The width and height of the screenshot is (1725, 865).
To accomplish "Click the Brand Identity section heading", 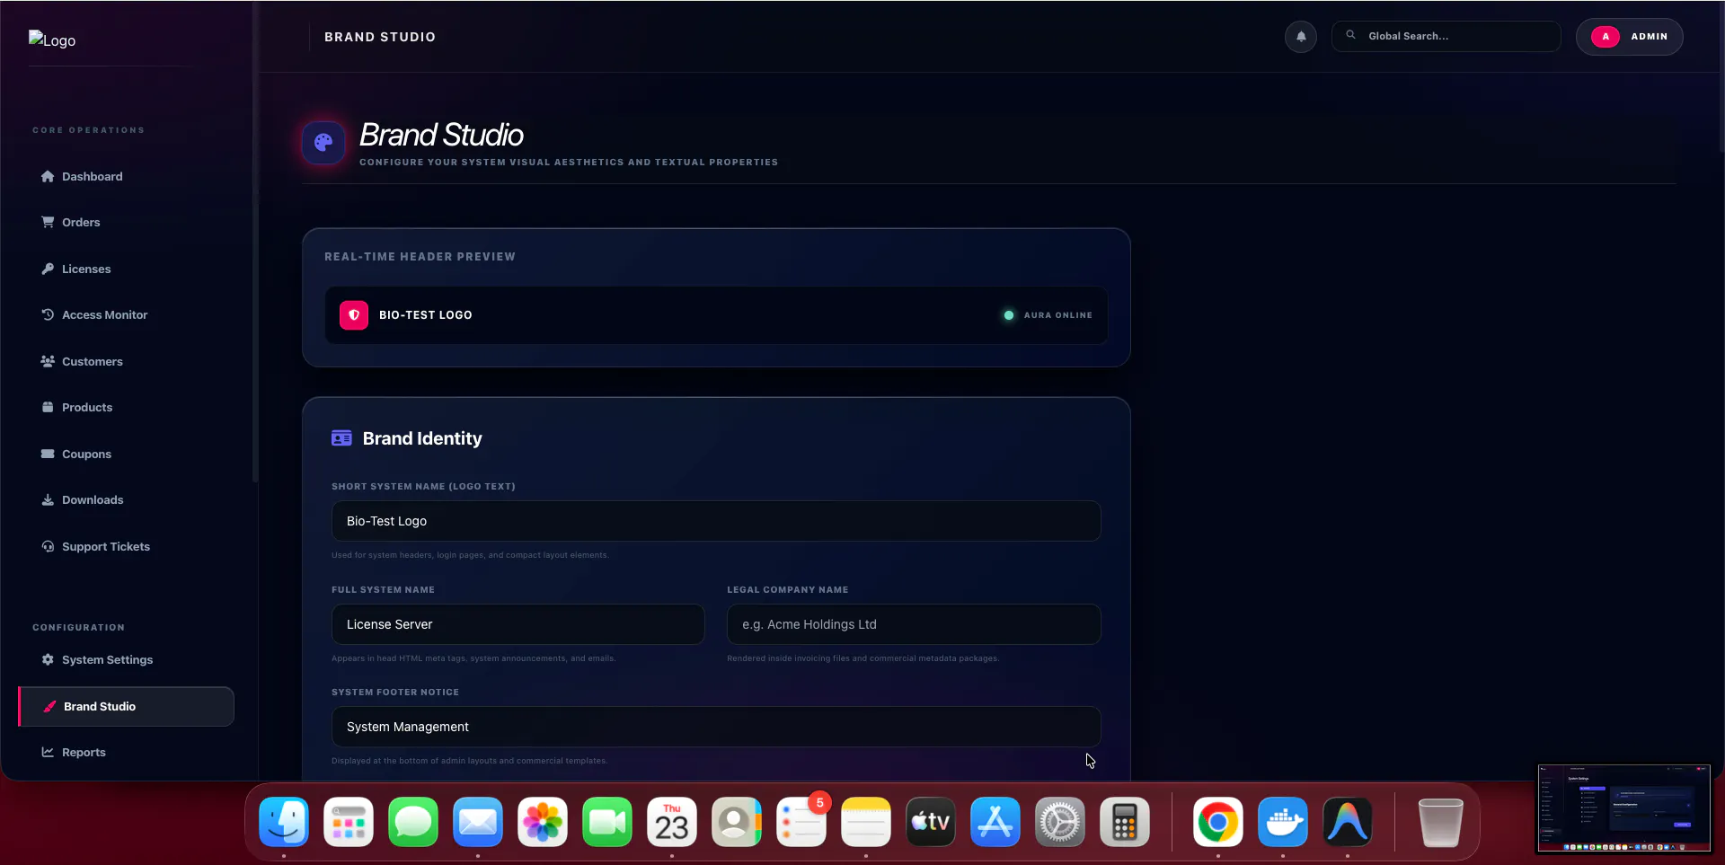I will (x=422, y=438).
